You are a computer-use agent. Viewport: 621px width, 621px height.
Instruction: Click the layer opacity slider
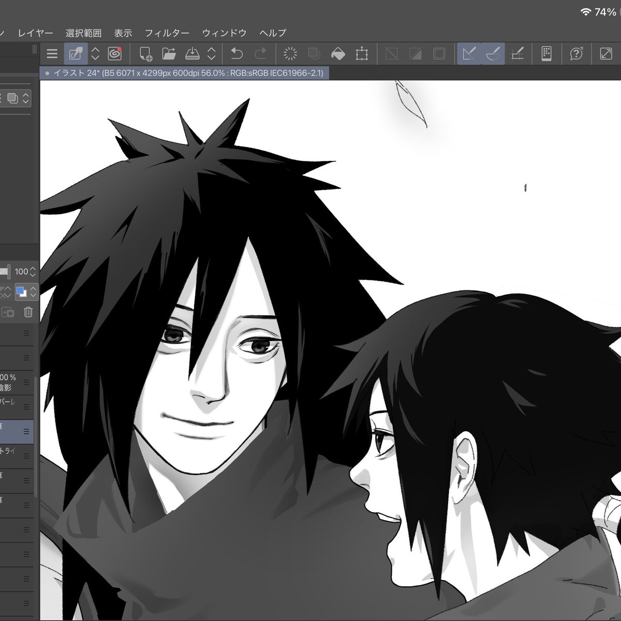[5, 271]
